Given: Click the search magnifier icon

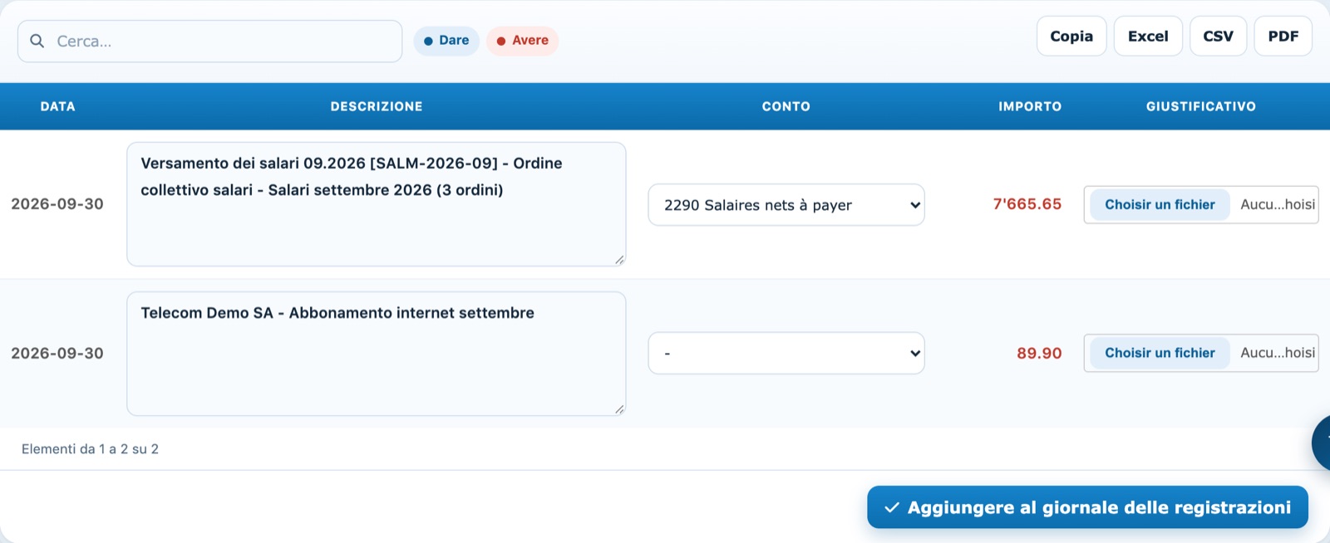Looking at the screenshot, I should point(37,41).
